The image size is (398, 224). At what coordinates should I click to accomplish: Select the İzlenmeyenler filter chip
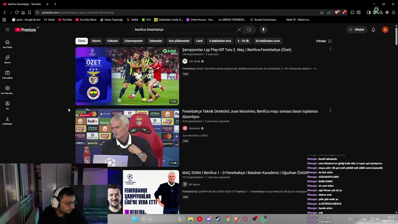134,41
